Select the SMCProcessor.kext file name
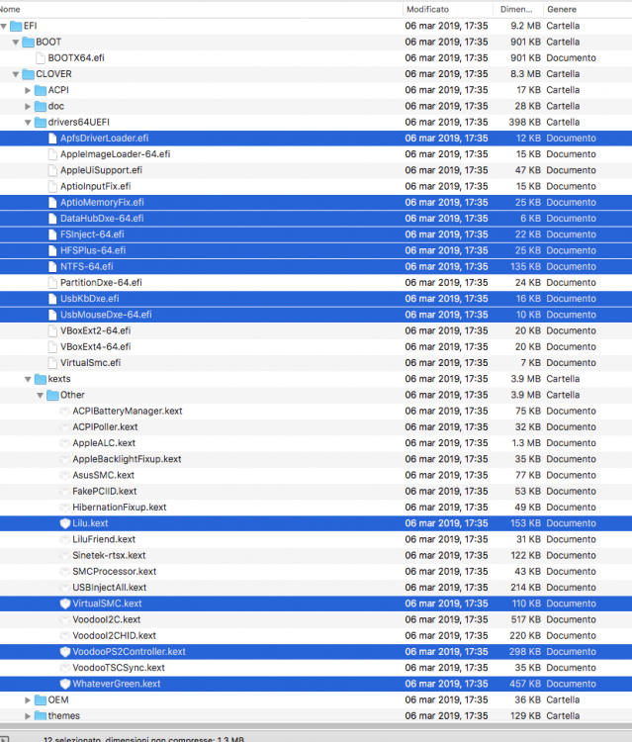This screenshot has height=742, width=632. click(x=115, y=572)
